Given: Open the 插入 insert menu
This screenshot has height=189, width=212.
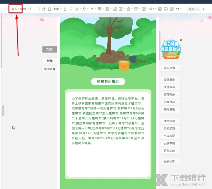Looking at the screenshot, I should pyautogui.click(x=153, y=9).
